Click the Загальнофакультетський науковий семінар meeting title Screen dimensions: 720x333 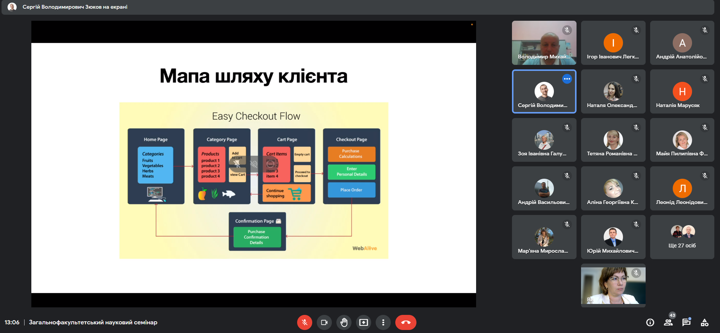93,322
